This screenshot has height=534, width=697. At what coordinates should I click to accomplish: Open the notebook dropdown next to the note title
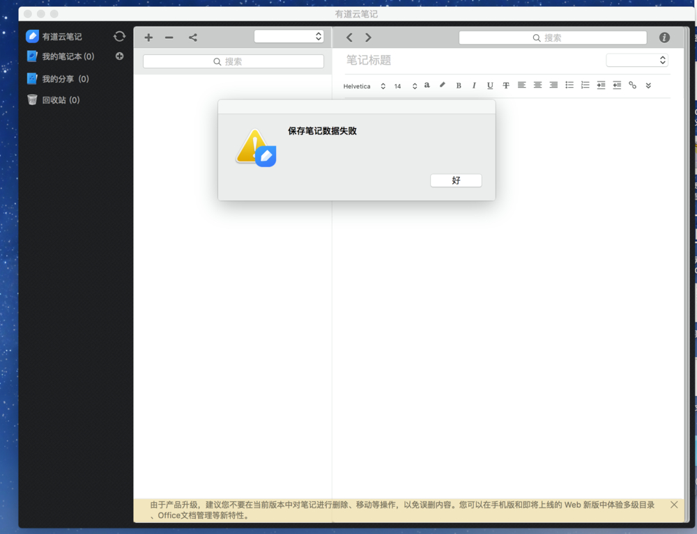click(x=637, y=60)
